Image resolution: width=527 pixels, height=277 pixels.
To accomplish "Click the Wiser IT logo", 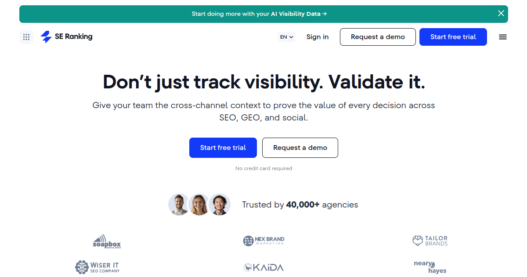I will (x=97, y=267).
